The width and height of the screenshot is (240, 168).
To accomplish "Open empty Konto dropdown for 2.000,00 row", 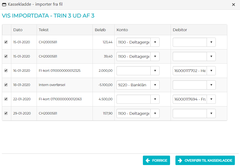I will click(x=155, y=71).
